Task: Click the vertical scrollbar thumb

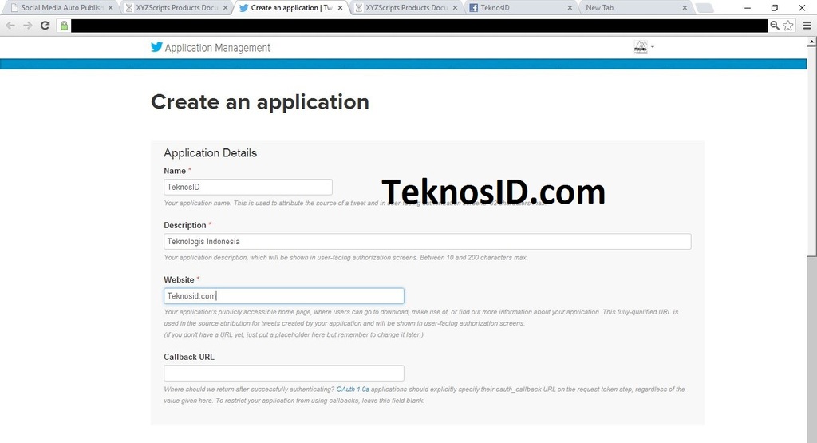Action: 811,151
